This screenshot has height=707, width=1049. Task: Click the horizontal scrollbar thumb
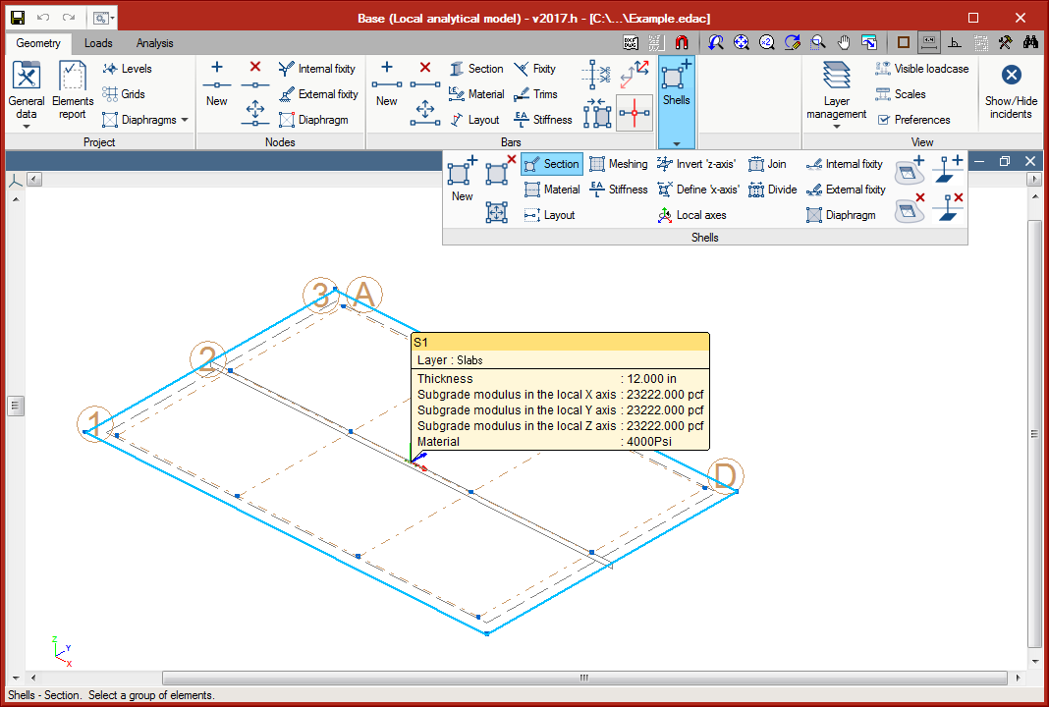pyautogui.click(x=583, y=678)
